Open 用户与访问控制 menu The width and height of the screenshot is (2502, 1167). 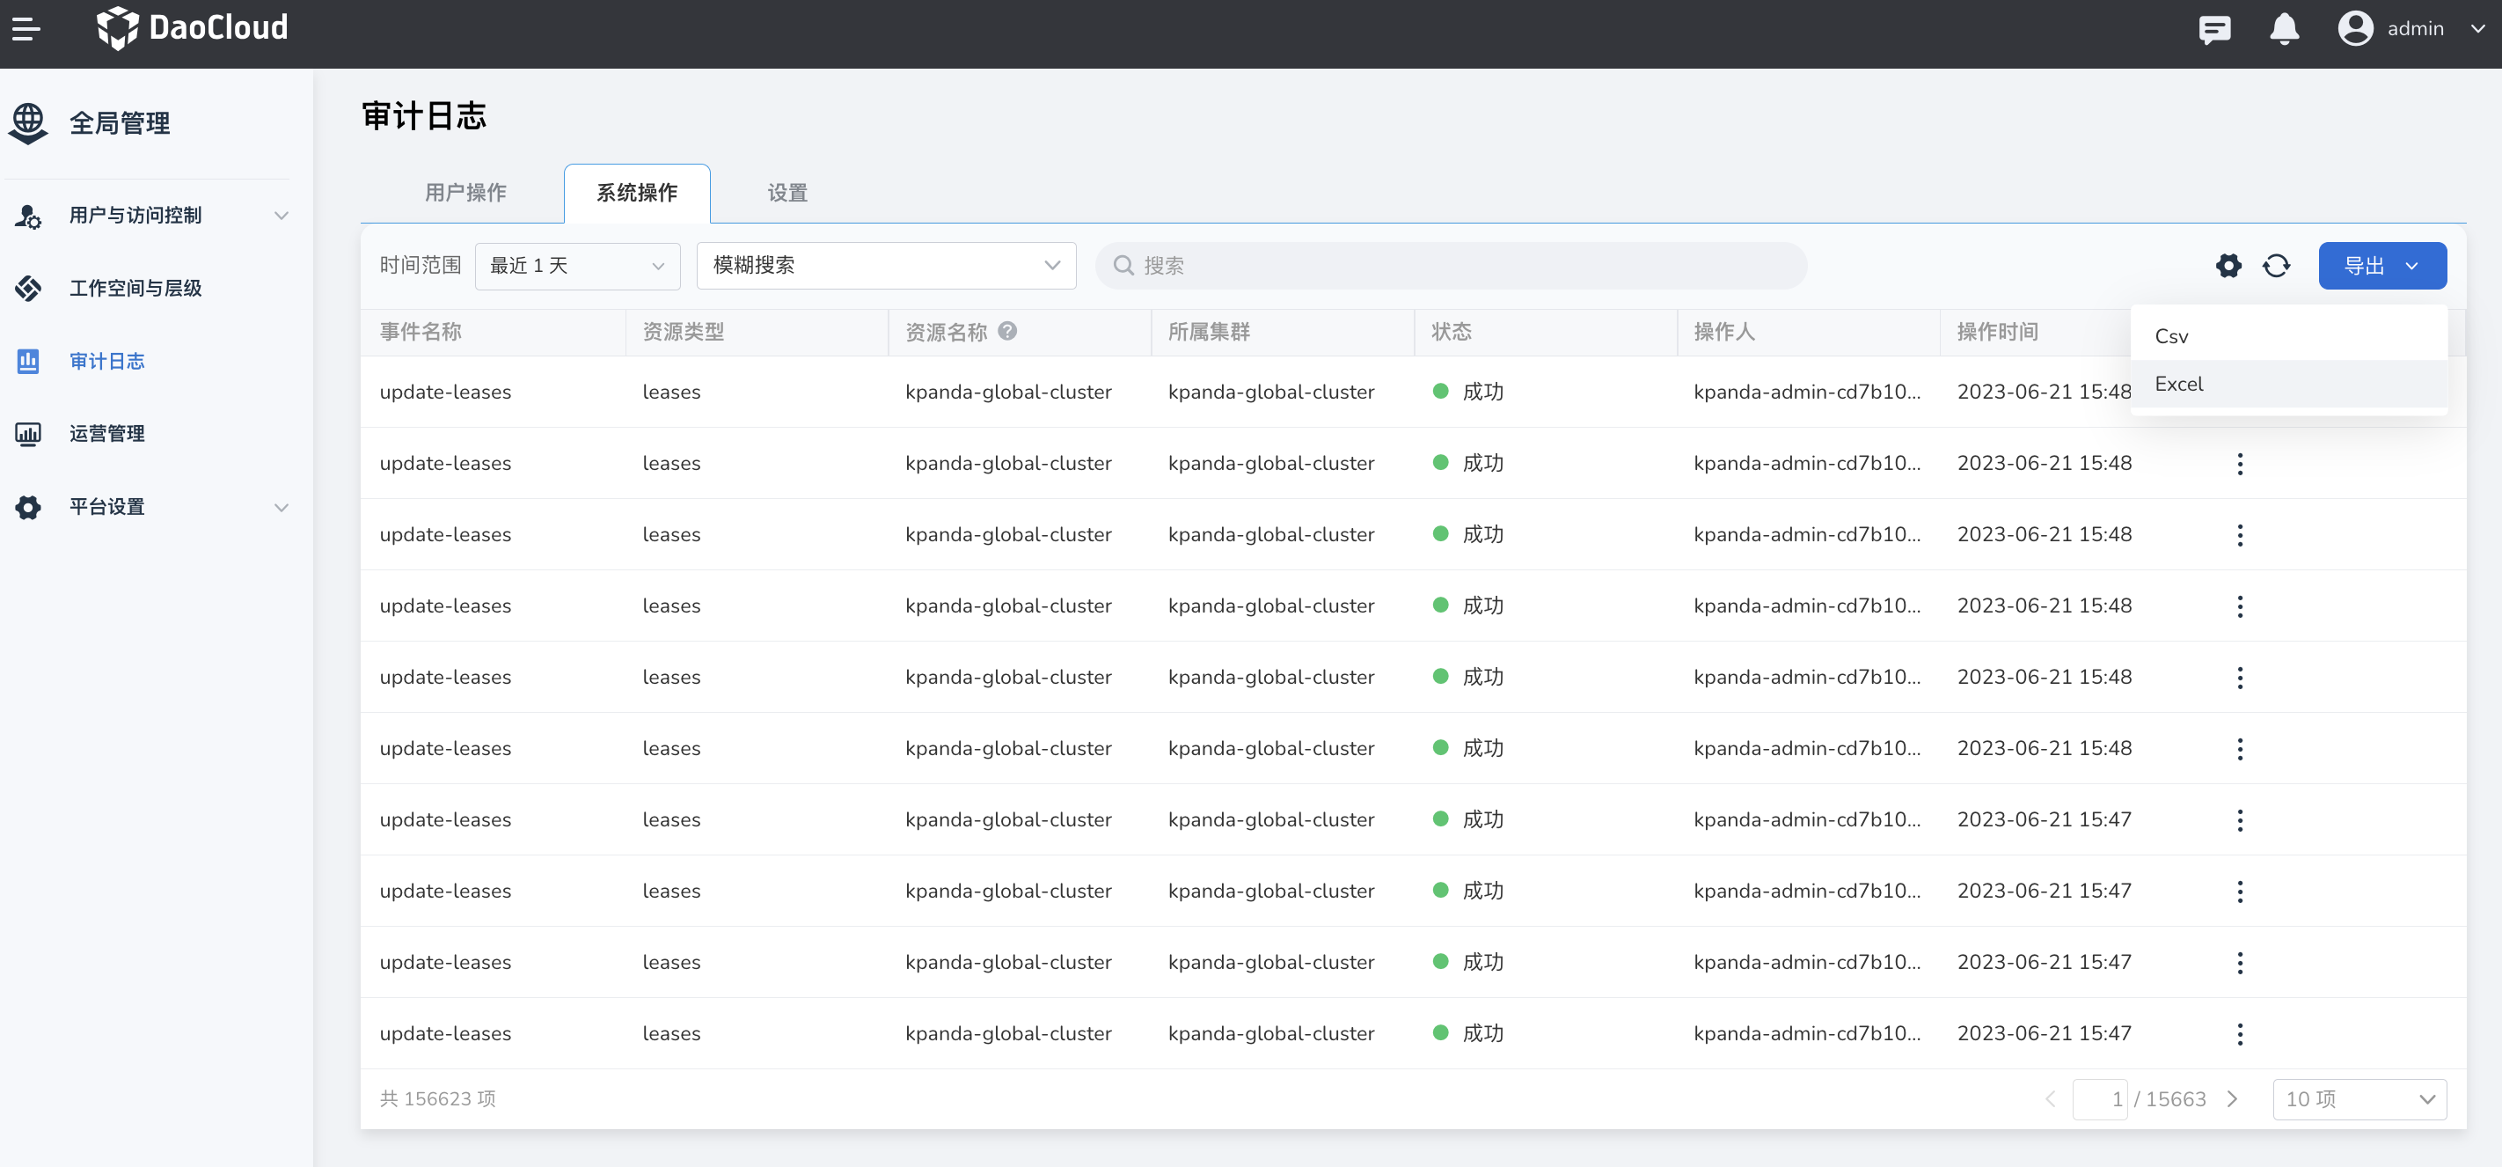pos(135,216)
